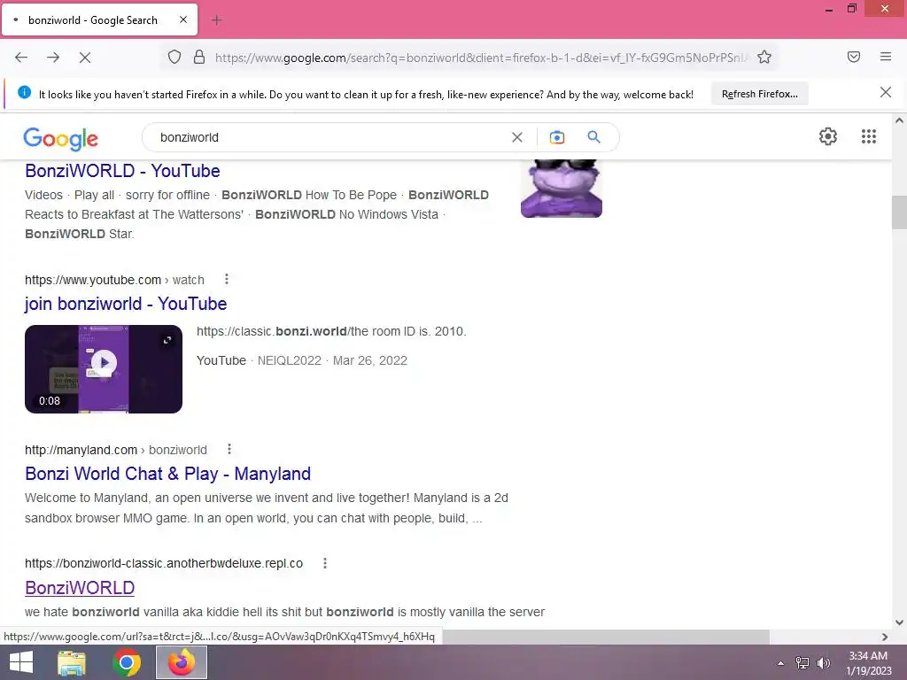This screenshot has height=680, width=907.
Task: Open Google apps grid
Action: (869, 136)
